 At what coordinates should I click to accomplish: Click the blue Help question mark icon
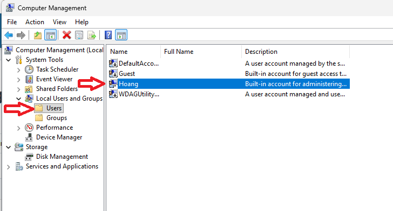tap(108, 35)
